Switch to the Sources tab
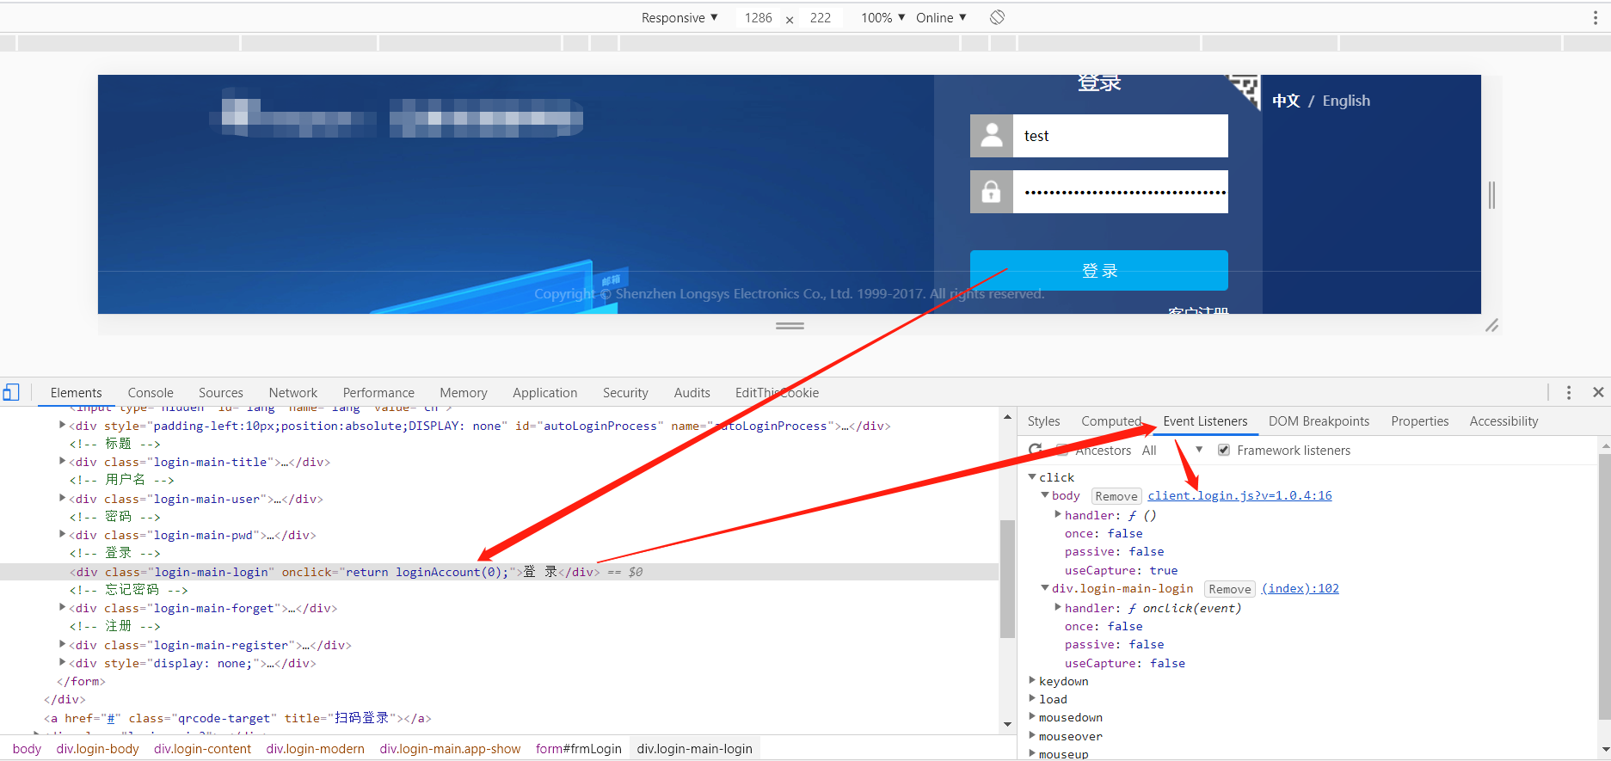1611x761 pixels. click(221, 392)
